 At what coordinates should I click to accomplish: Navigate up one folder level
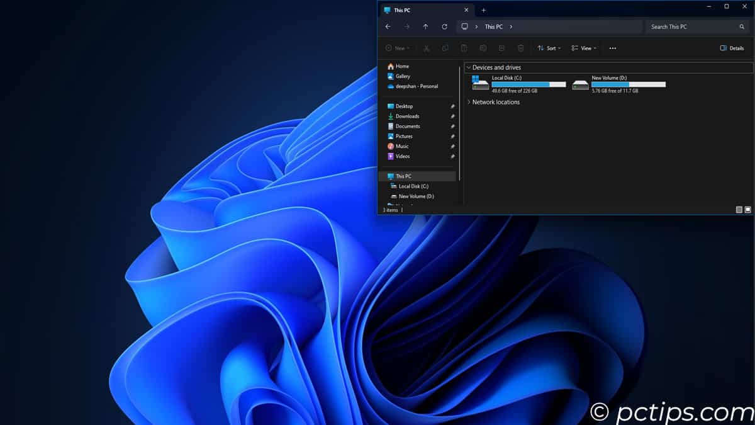coord(425,26)
